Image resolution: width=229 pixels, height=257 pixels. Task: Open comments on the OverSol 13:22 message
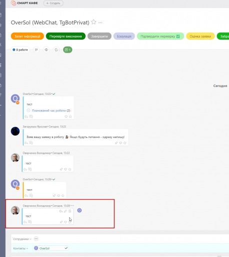coord(31,116)
